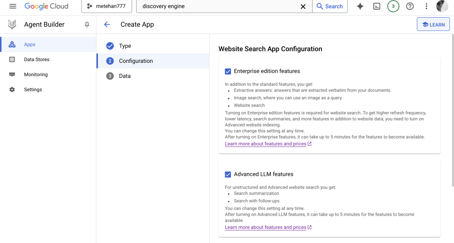Go to Settings in the sidebar
Screen dimensions: 454x243
pos(33,89)
